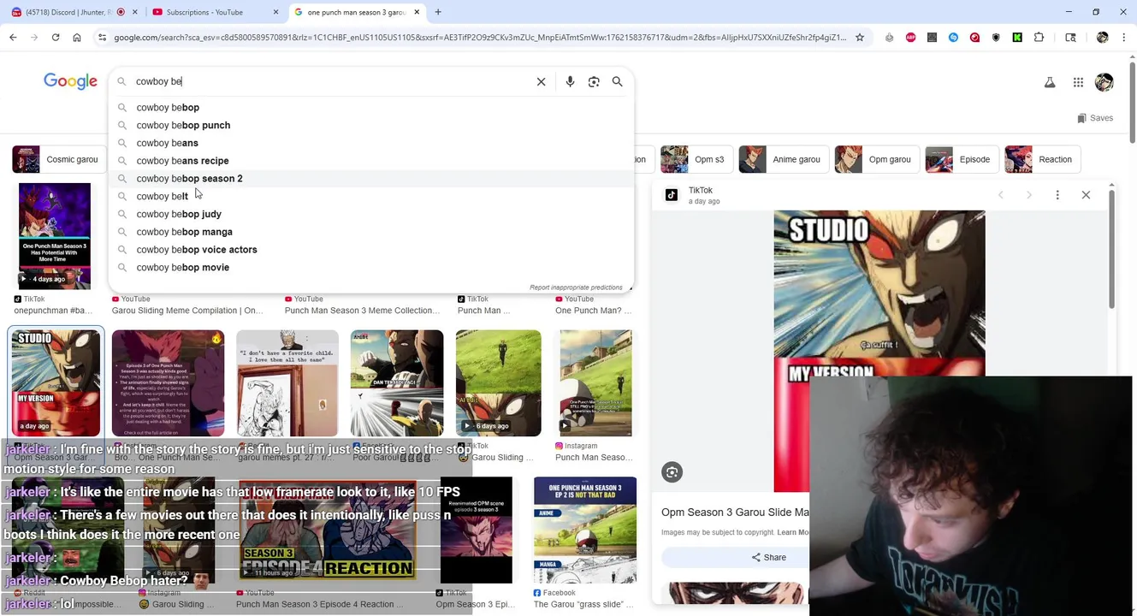Screen dimensions: 1137x616
Task: Open the Extensions puzzle menu
Action: (1039, 38)
